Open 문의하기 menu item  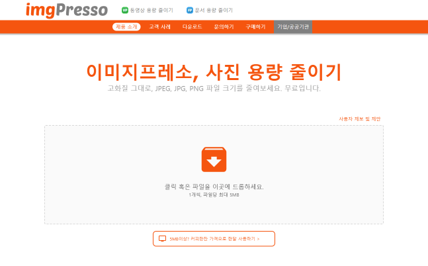tap(224, 26)
